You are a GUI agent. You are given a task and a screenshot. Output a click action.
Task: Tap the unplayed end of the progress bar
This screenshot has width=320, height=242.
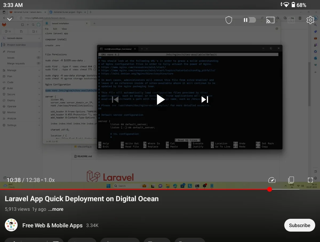pos(296,189)
